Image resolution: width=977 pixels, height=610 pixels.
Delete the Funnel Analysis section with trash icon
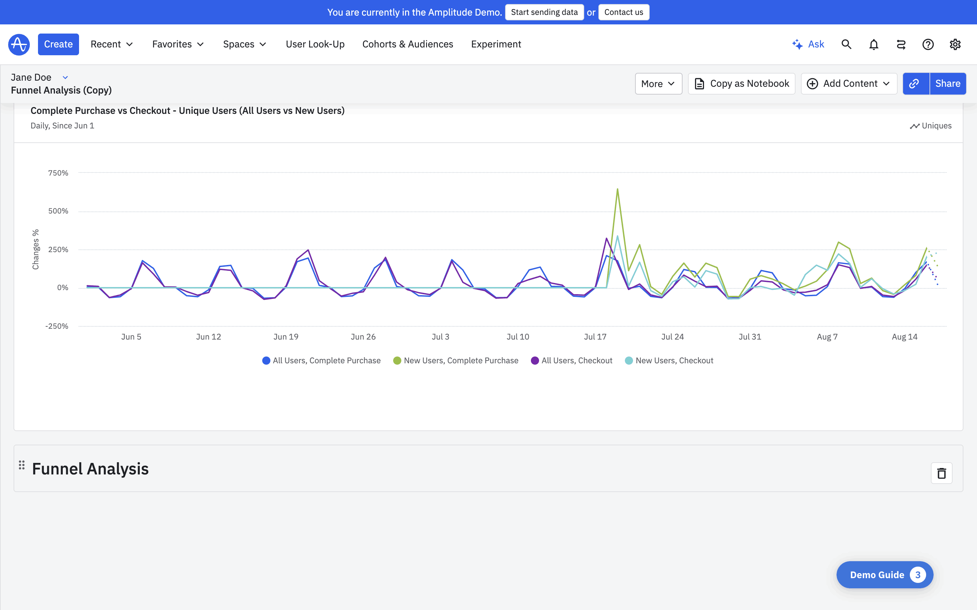941,473
